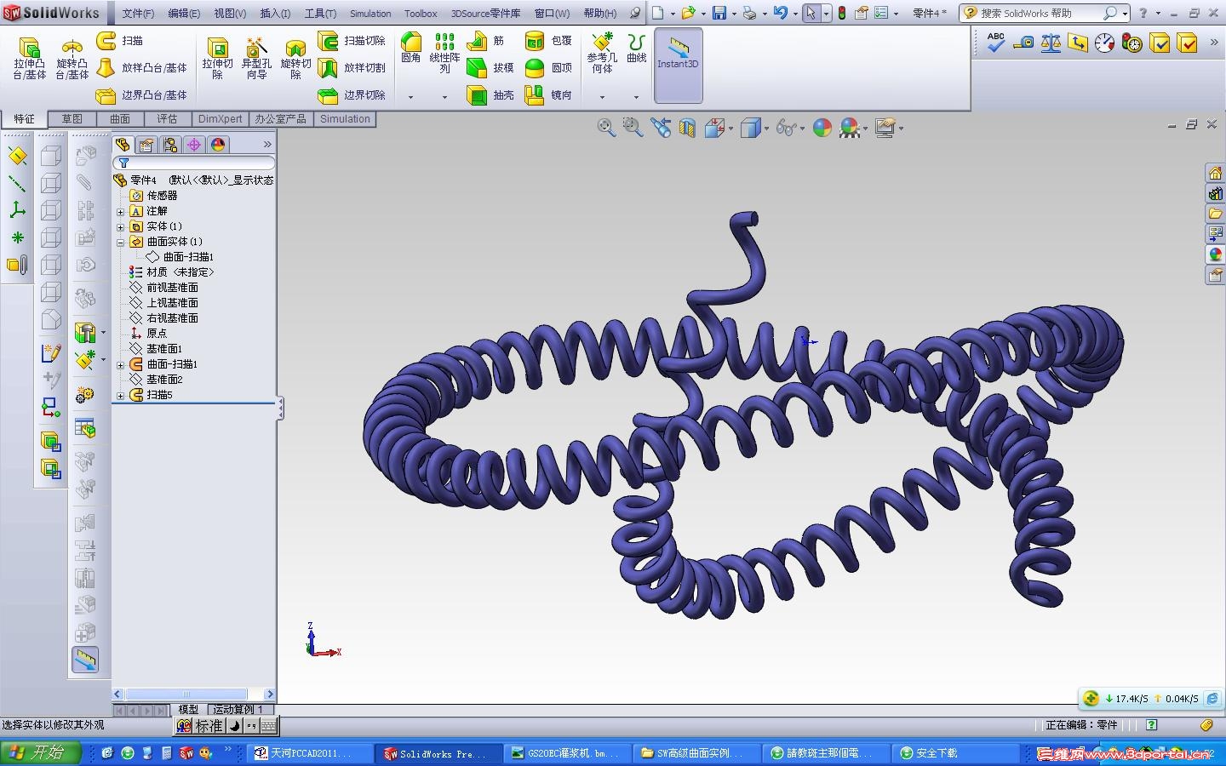Toggle the coordinate system icon in left toolbar
The width and height of the screenshot is (1226, 766).
(x=17, y=210)
